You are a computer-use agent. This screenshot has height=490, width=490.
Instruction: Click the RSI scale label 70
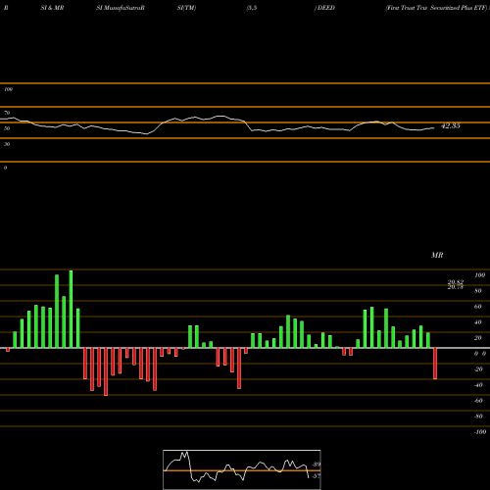pos(7,113)
